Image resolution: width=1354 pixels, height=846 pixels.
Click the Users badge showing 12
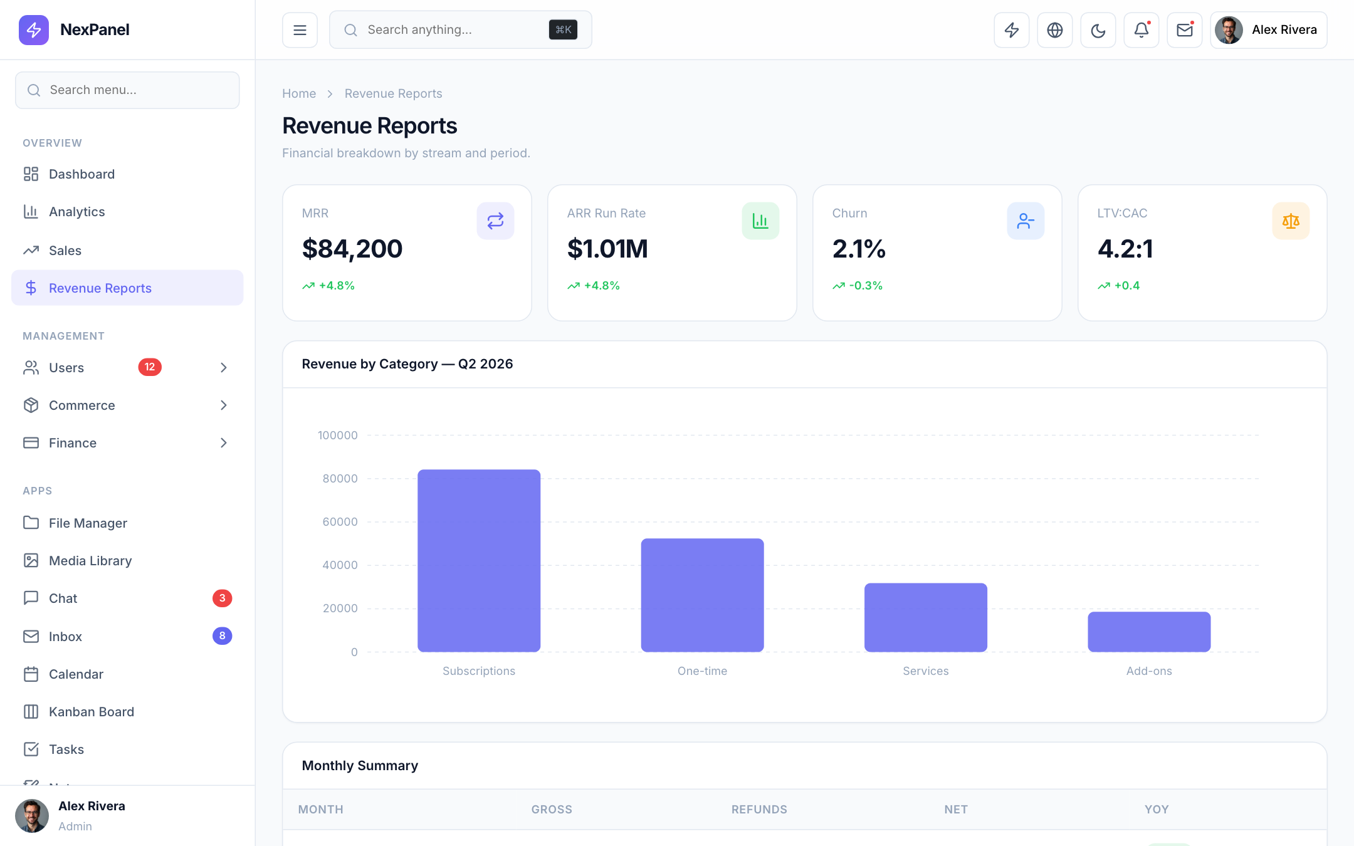150,367
